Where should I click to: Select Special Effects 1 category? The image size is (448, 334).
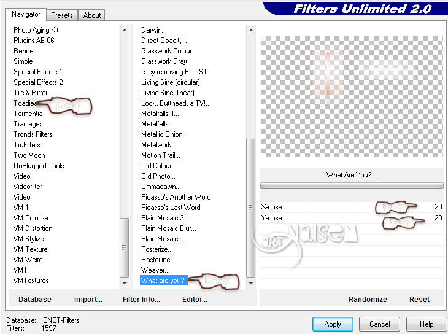coord(37,72)
